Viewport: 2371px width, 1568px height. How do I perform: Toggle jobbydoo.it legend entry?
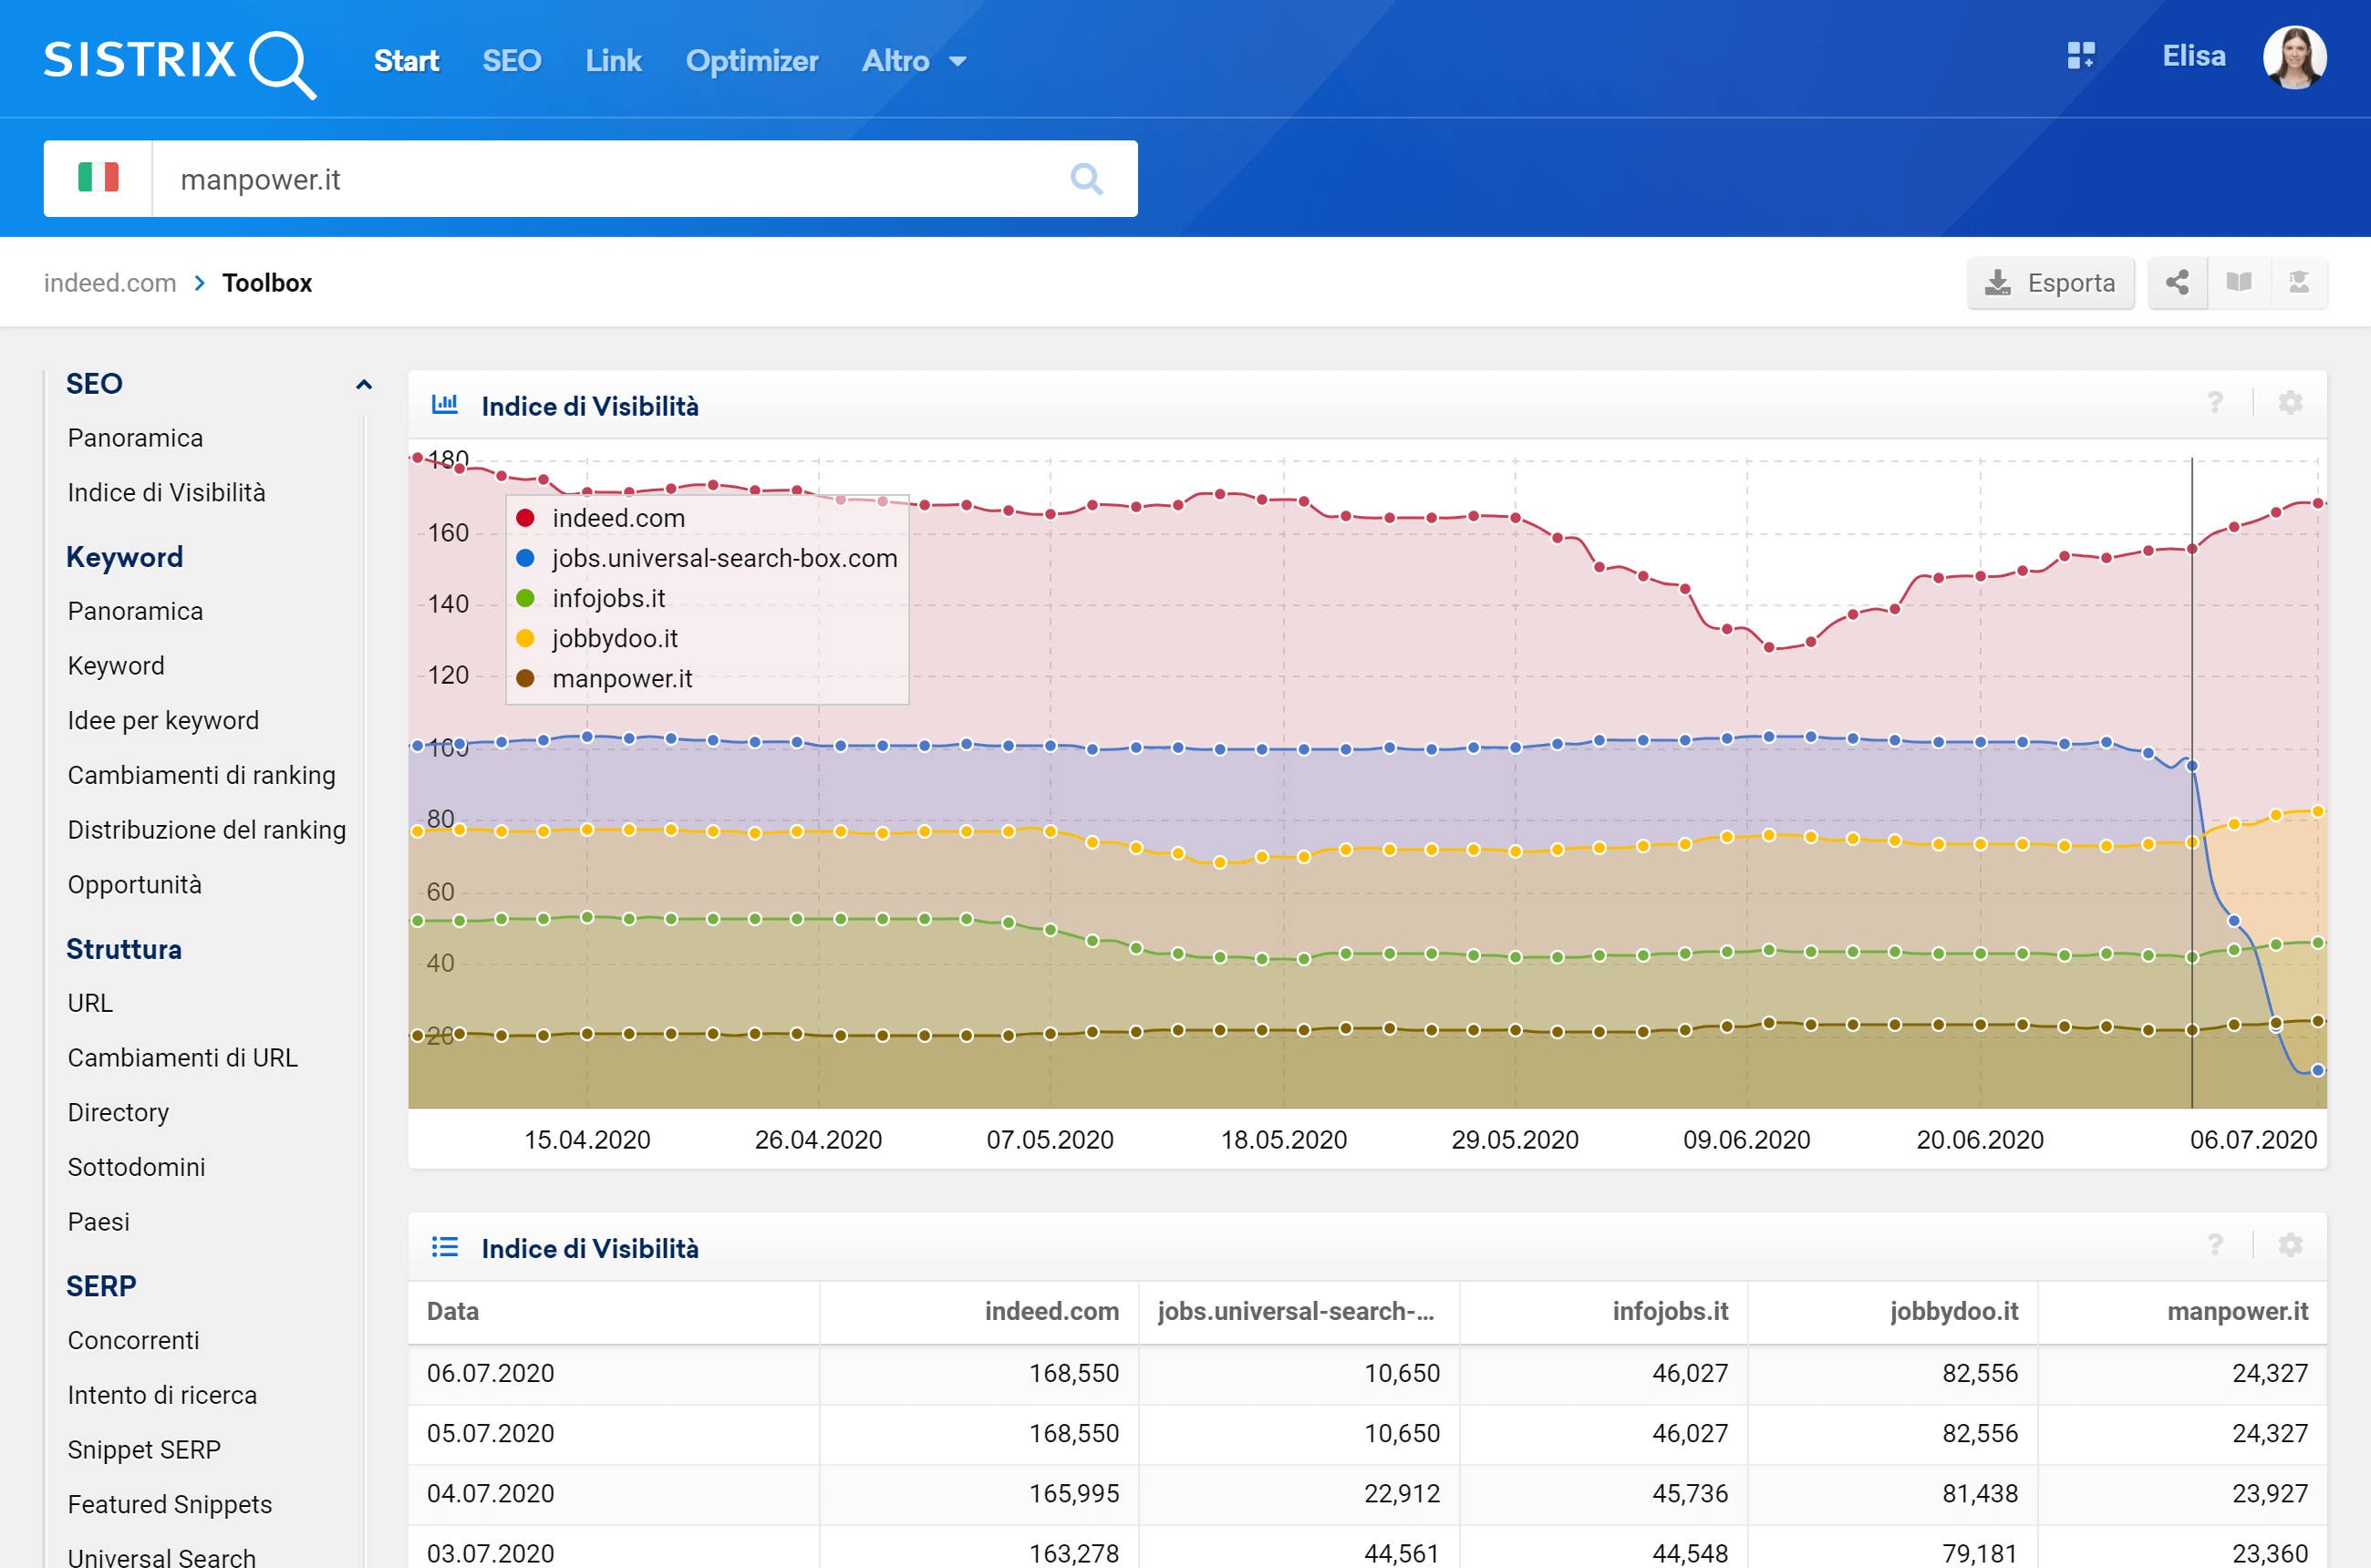coord(596,638)
